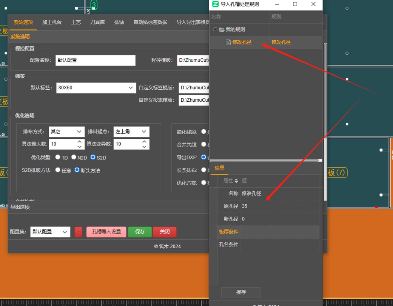393x306 pixels.
Task: Select 任意 for S2D排版方法
Action: 58,170
